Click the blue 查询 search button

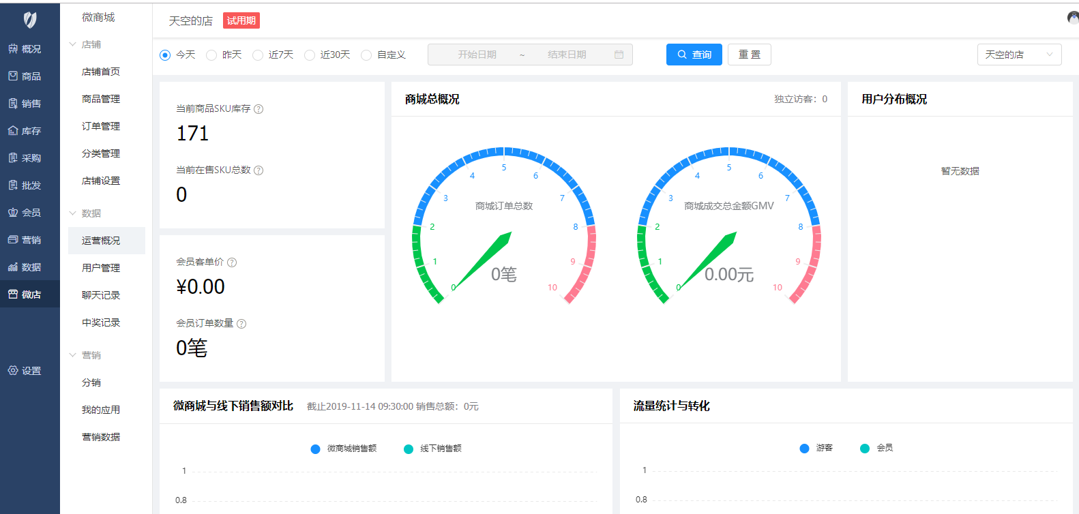(x=694, y=55)
